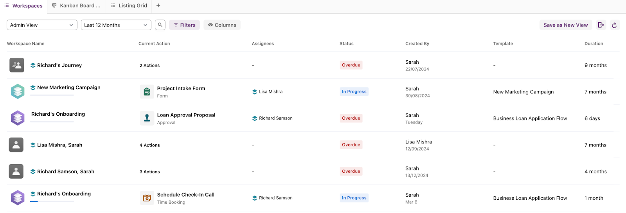The image size is (626, 213).
Task: Click the search magnifier icon
Action: pos(160,25)
